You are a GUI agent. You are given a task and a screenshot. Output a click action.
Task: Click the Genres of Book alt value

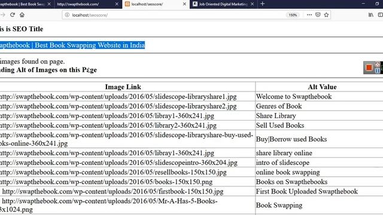click(279, 106)
